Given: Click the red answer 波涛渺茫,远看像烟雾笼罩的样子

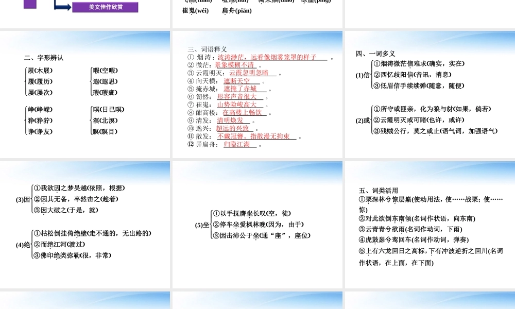Looking at the screenshot, I should [x=267, y=57].
